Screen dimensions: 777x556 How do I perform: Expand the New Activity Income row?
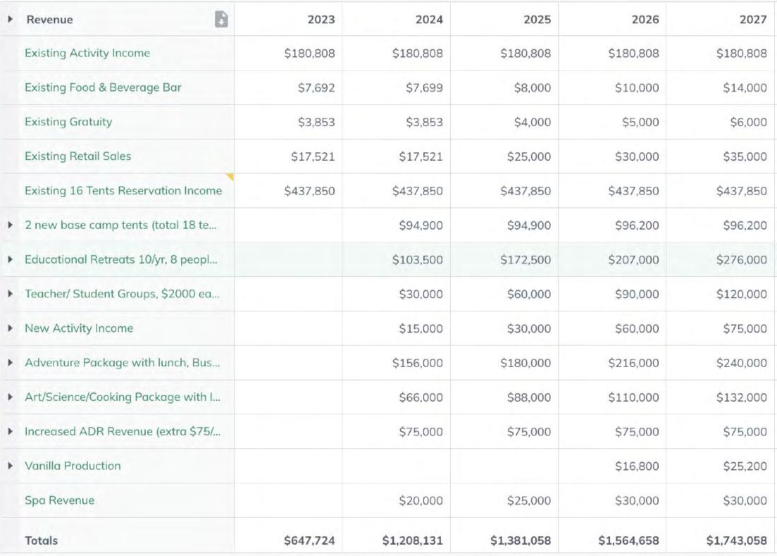pos(11,328)
